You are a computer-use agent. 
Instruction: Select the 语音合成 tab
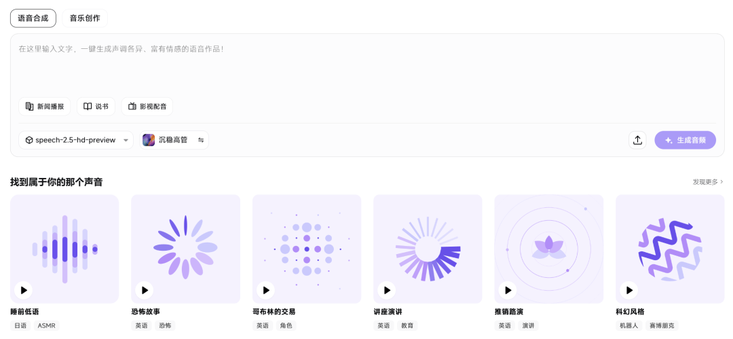[x=33, y=18]
